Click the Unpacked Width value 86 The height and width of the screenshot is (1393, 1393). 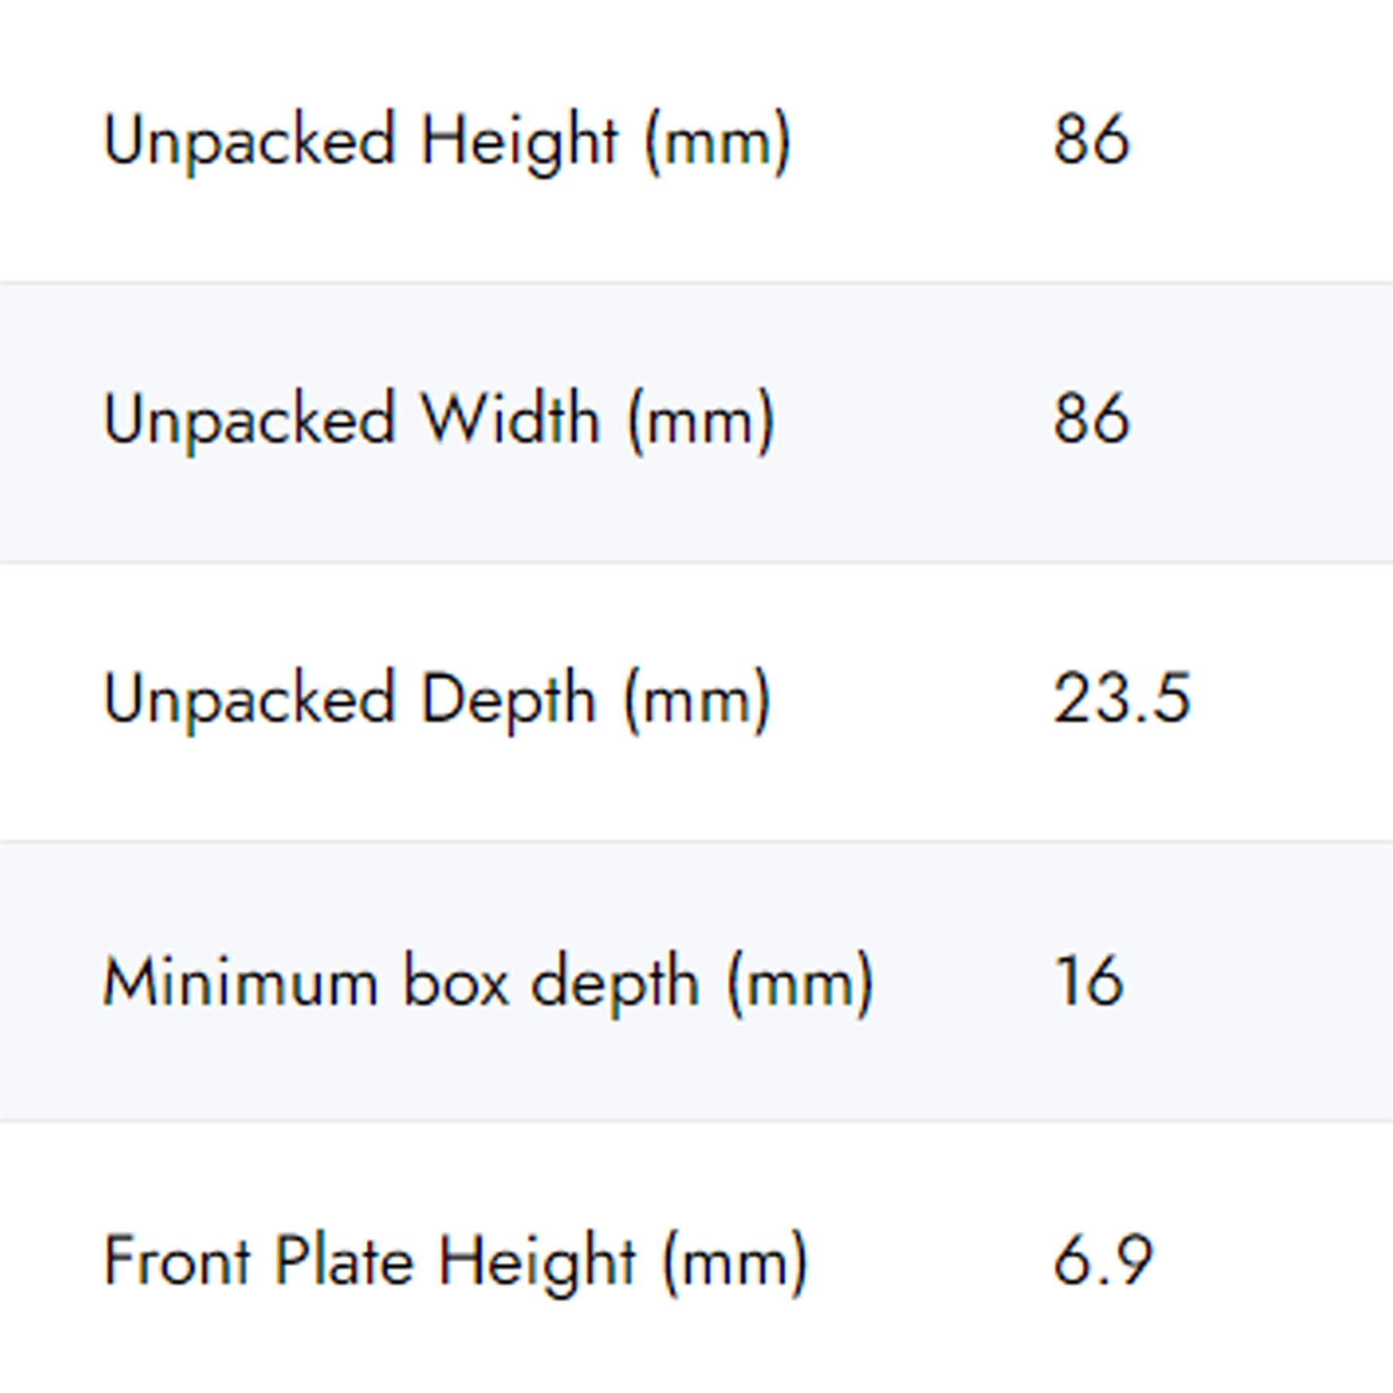click(x=1091, y=419)
